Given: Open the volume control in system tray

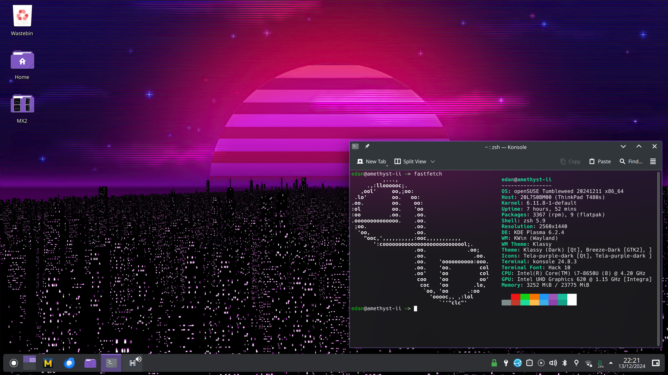Looking at the screenshot, I should click(x=553, y=363).
